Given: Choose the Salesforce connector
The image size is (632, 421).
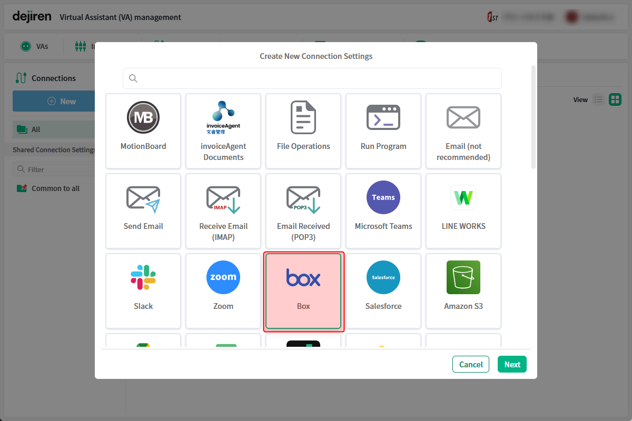Looking at the screenshot, I should click(383, 291).
